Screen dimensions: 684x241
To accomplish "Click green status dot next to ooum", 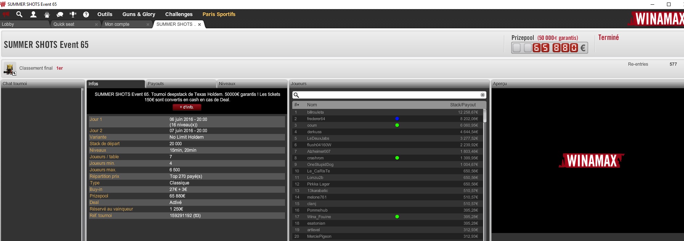I will pos(397,125).
